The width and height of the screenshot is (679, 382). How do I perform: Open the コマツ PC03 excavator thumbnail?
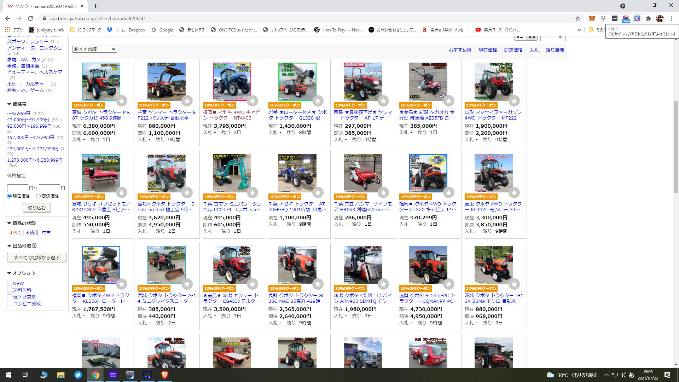point(232,173)
